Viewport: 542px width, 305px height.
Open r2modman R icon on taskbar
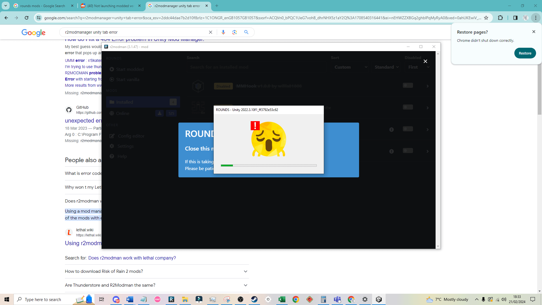tap(171, 299)
